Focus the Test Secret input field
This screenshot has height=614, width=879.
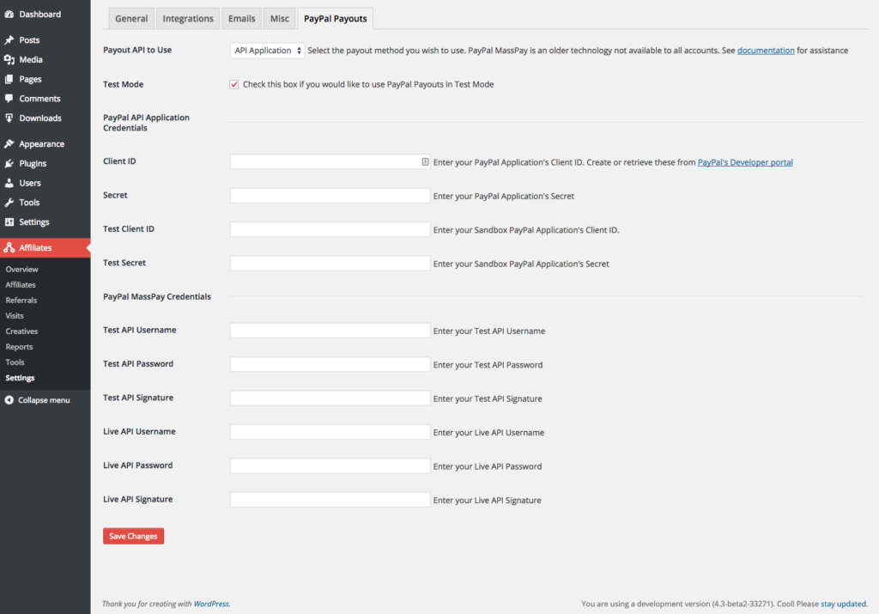(x=330, y=263)
